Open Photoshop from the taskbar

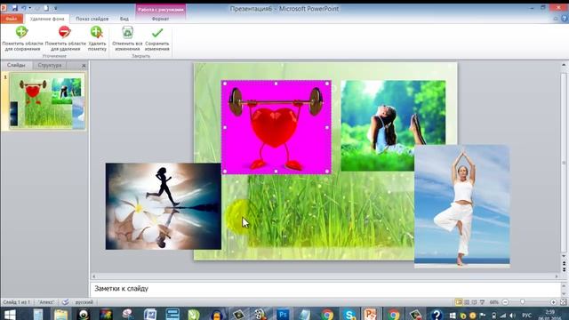283,314
